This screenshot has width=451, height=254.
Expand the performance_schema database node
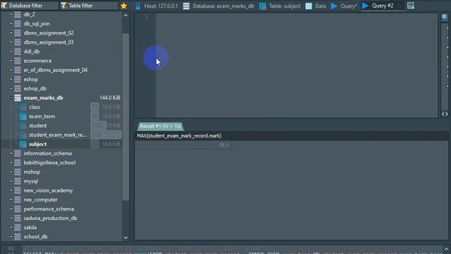coord(11,209)
